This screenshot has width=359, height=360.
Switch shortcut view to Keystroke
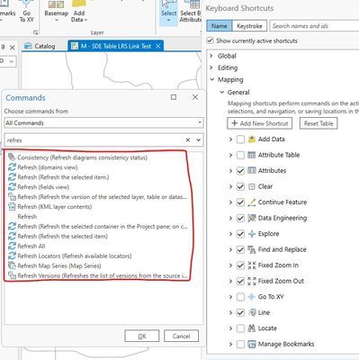249,26
